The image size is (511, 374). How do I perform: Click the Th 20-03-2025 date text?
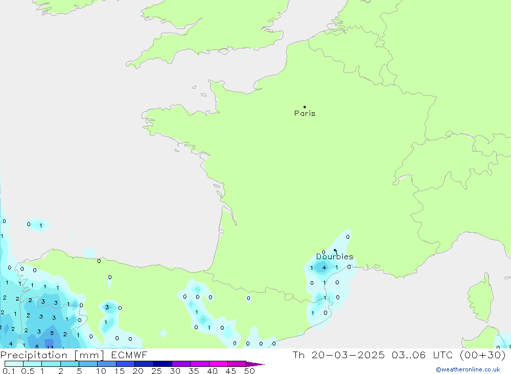tap(339, 355)
